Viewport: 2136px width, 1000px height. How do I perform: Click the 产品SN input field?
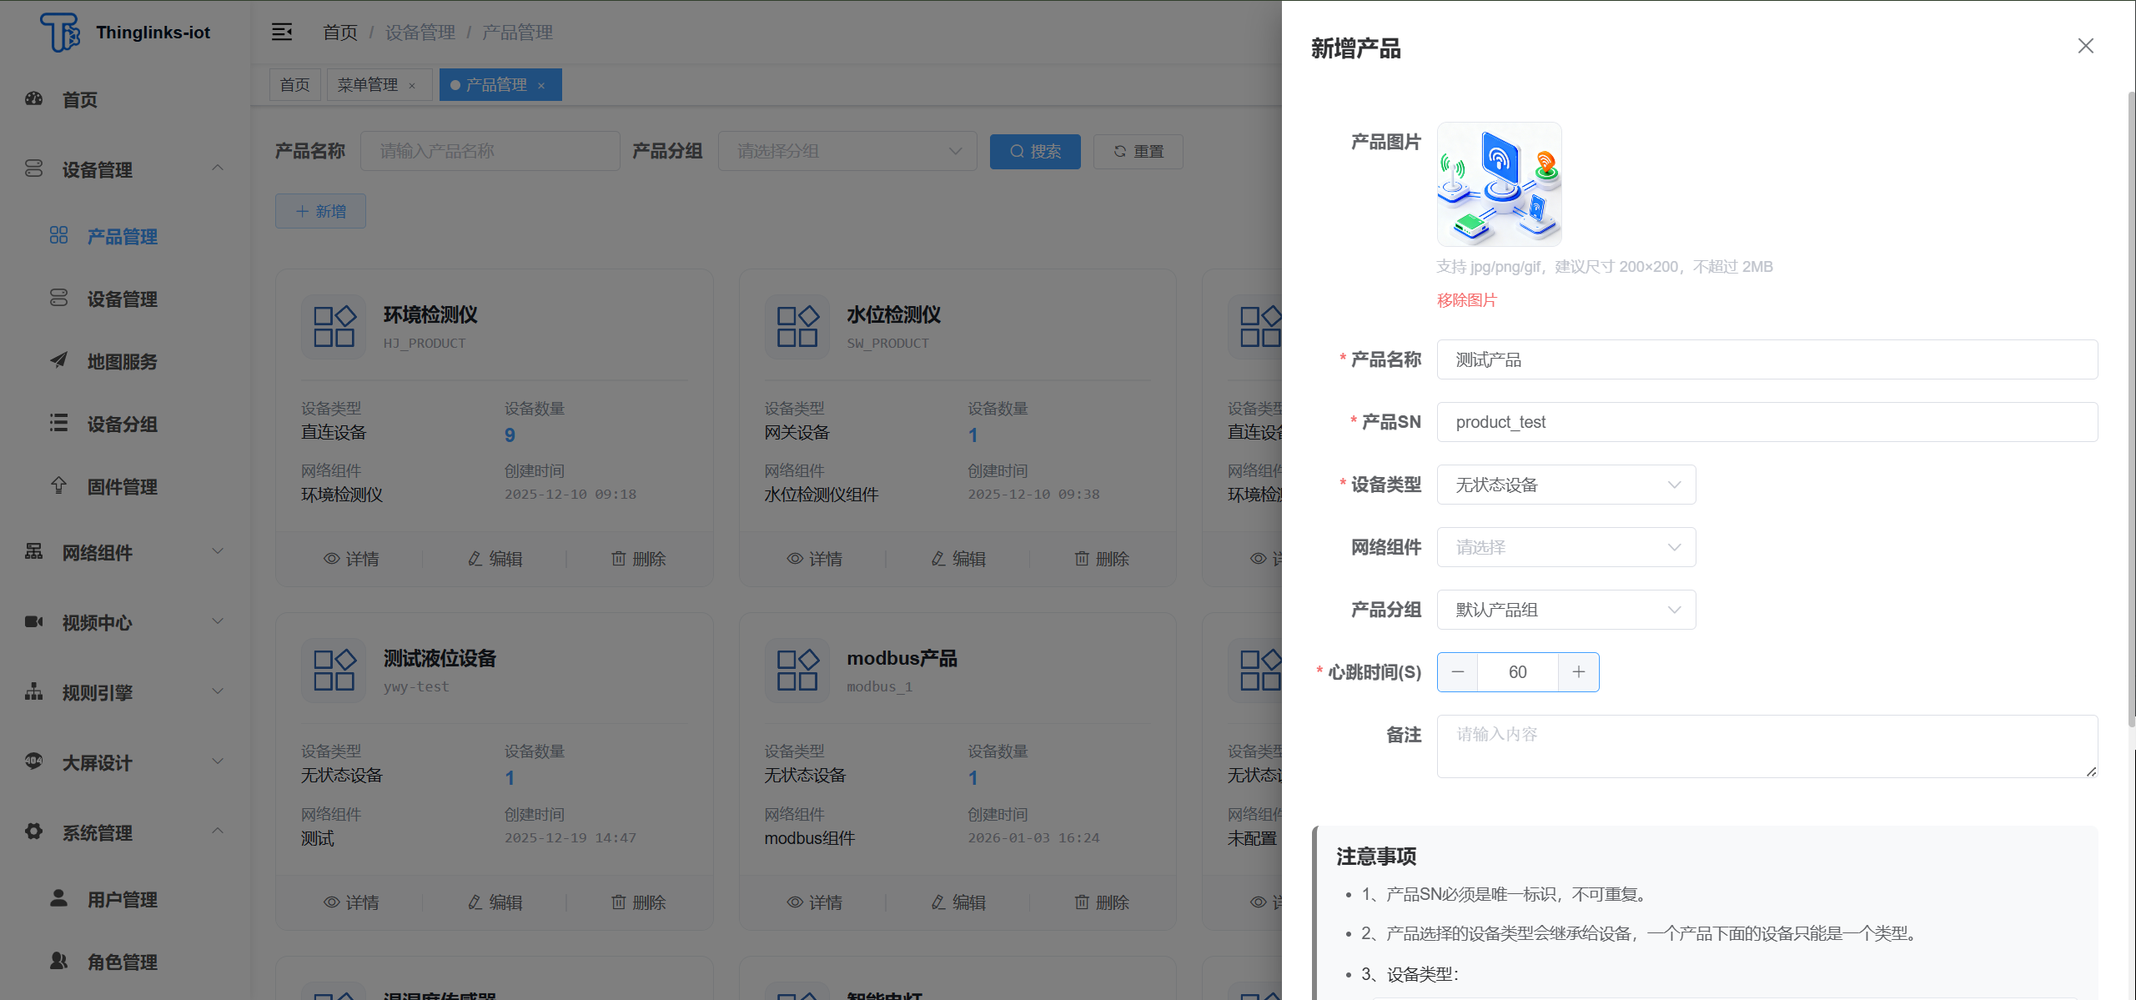coord(1766,422)
